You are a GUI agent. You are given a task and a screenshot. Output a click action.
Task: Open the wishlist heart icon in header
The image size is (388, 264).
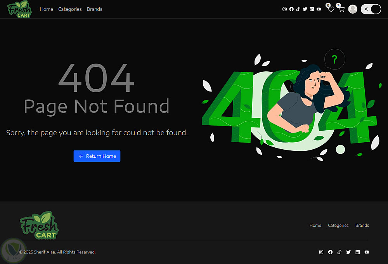(x=331, y=9)
